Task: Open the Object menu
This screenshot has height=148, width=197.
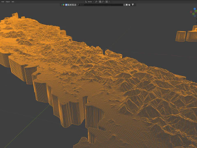Action: tap(8, 2)
